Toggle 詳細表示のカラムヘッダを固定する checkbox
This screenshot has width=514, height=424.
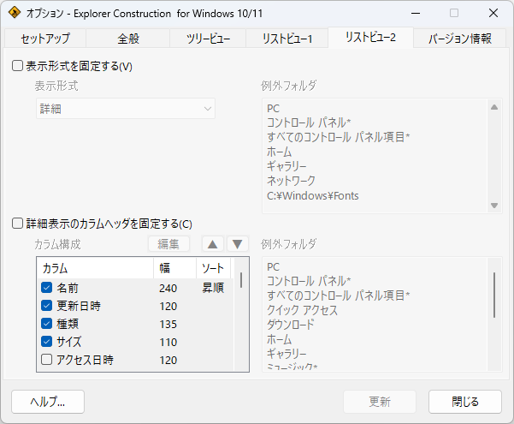(x=18, y=224)
